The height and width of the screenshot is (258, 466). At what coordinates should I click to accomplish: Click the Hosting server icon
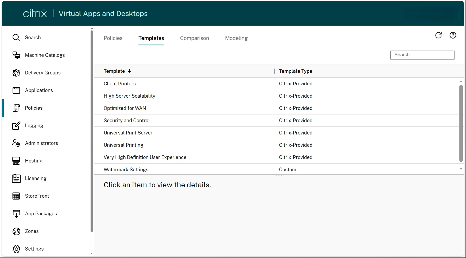click(x=16, y=161)
